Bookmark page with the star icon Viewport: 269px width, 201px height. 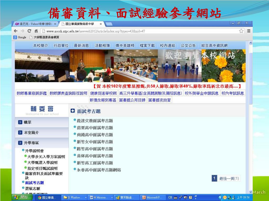coord(241,31)
